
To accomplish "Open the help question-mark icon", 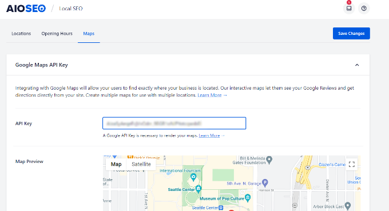I will click(x=364, y=9).
